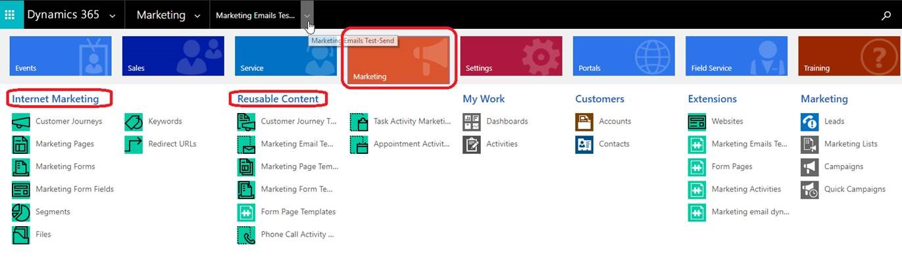Click the Redirect URLs arrow icon
This screenshot has height=259, width=902.
(134, 144)
